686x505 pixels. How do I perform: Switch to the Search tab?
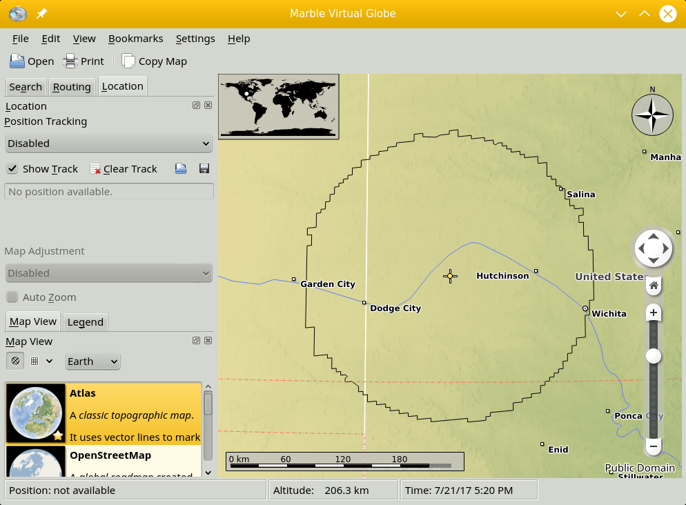click(x=26, y=87)
